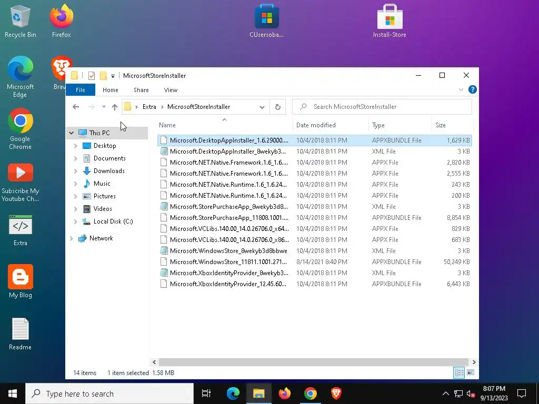Click the scrollbar right arrow
Screen dimensions: 539x404
tap(474, 362)
